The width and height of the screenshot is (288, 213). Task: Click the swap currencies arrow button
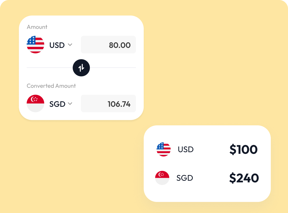[x=81, y=68]
